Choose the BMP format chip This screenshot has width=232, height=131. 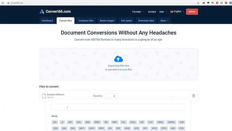pos(115,122)
